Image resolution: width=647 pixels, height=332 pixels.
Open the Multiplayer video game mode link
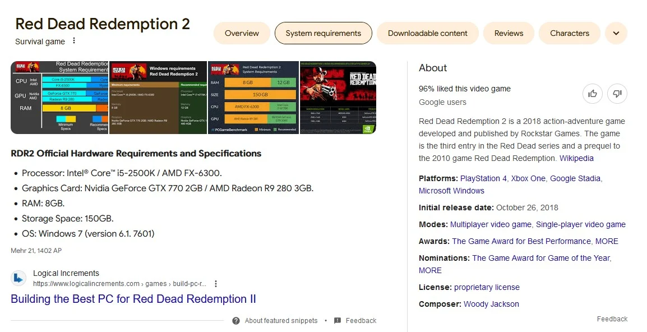491,224
